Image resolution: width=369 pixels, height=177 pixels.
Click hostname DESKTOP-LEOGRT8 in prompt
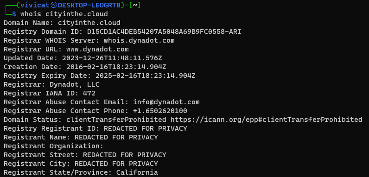click(89, 5)
